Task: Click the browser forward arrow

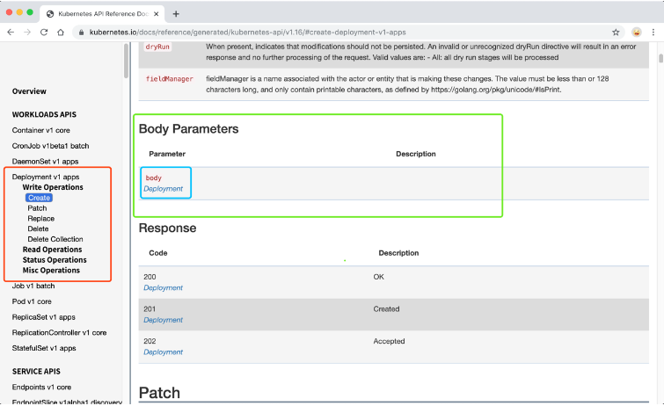Action: point(27,33)
